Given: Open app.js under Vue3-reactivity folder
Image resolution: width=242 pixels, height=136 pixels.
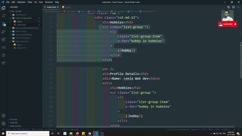Looking at the screenshot, I should [25, 45].
